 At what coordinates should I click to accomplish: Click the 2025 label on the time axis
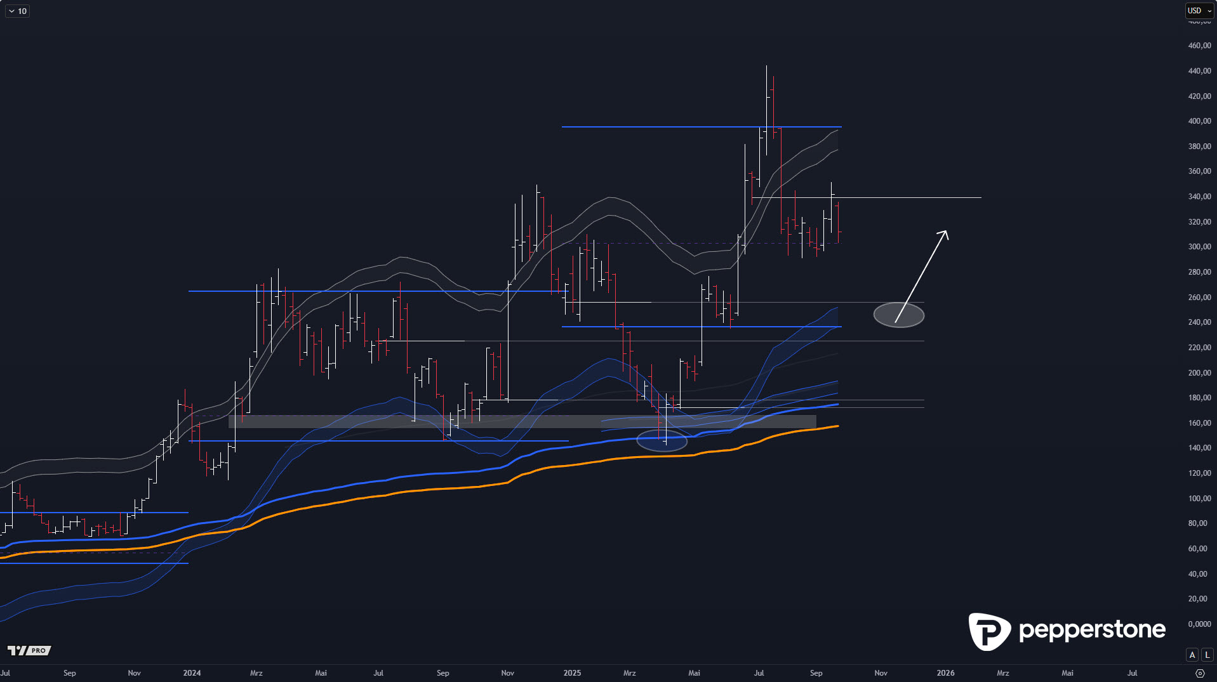click(572, 673)
